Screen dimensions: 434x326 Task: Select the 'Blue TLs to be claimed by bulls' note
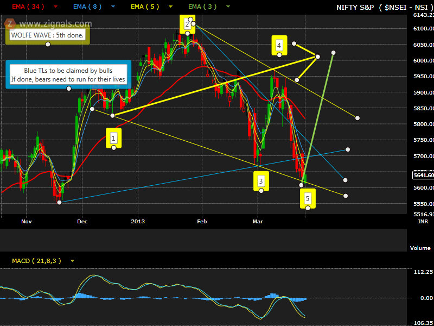68,75
